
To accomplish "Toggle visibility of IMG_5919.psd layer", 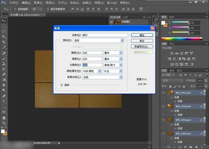I will pos(163,120).
